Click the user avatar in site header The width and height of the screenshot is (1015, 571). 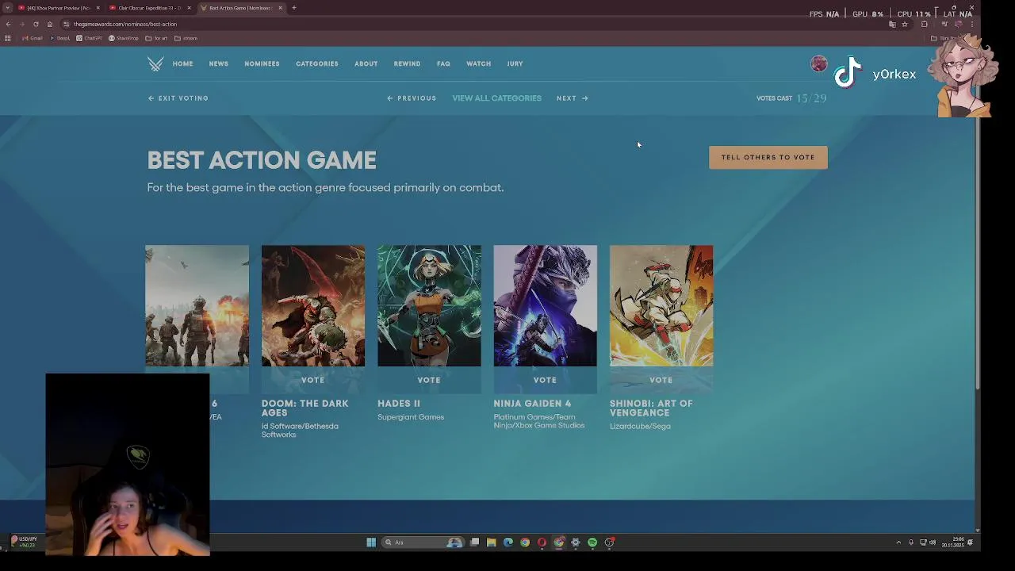[819, 64]
